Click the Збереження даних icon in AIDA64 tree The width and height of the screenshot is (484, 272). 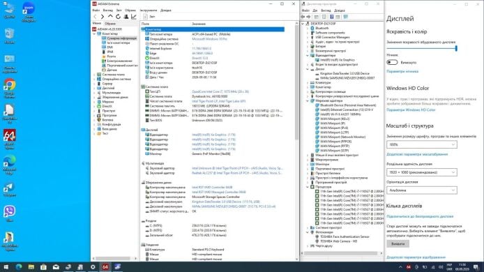(x=99, y=97)
